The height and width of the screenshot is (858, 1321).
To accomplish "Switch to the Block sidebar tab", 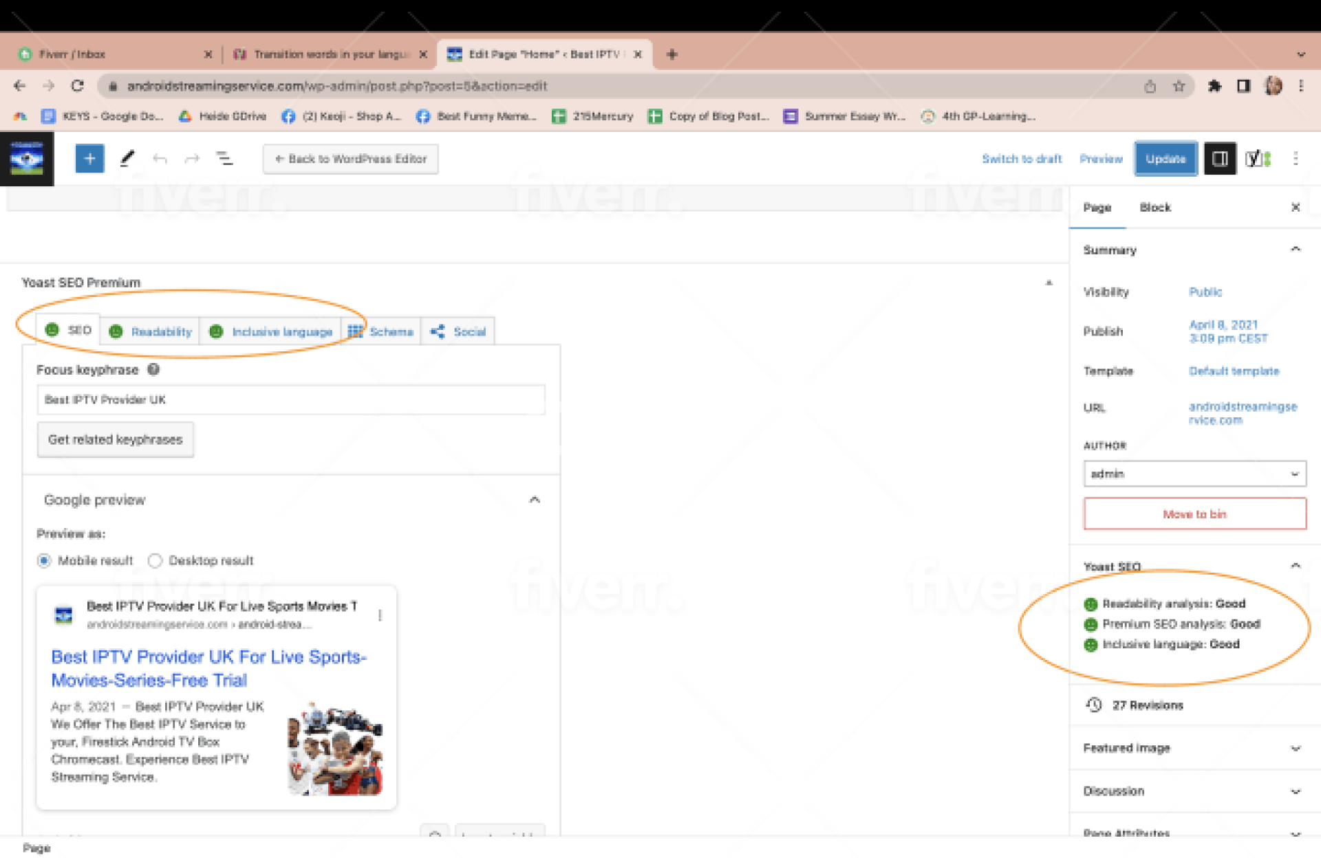I will tap(1154, 207).
